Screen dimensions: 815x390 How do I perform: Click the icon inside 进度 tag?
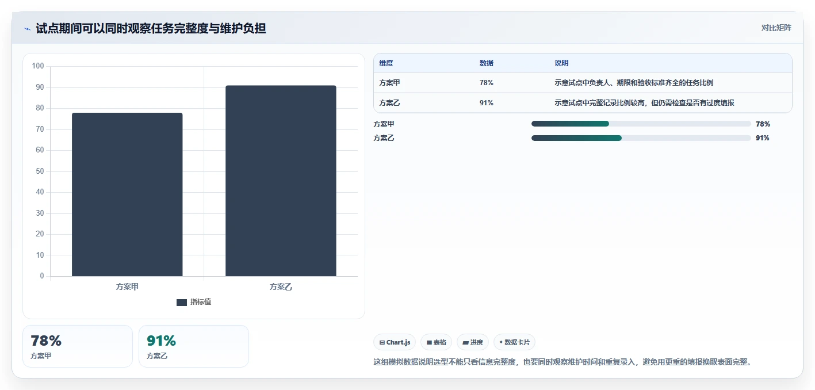(465, 343)
